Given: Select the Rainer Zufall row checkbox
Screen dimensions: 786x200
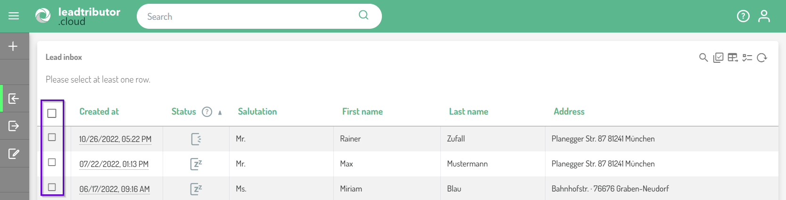Looking at the screenshot, I should [52, 137].
